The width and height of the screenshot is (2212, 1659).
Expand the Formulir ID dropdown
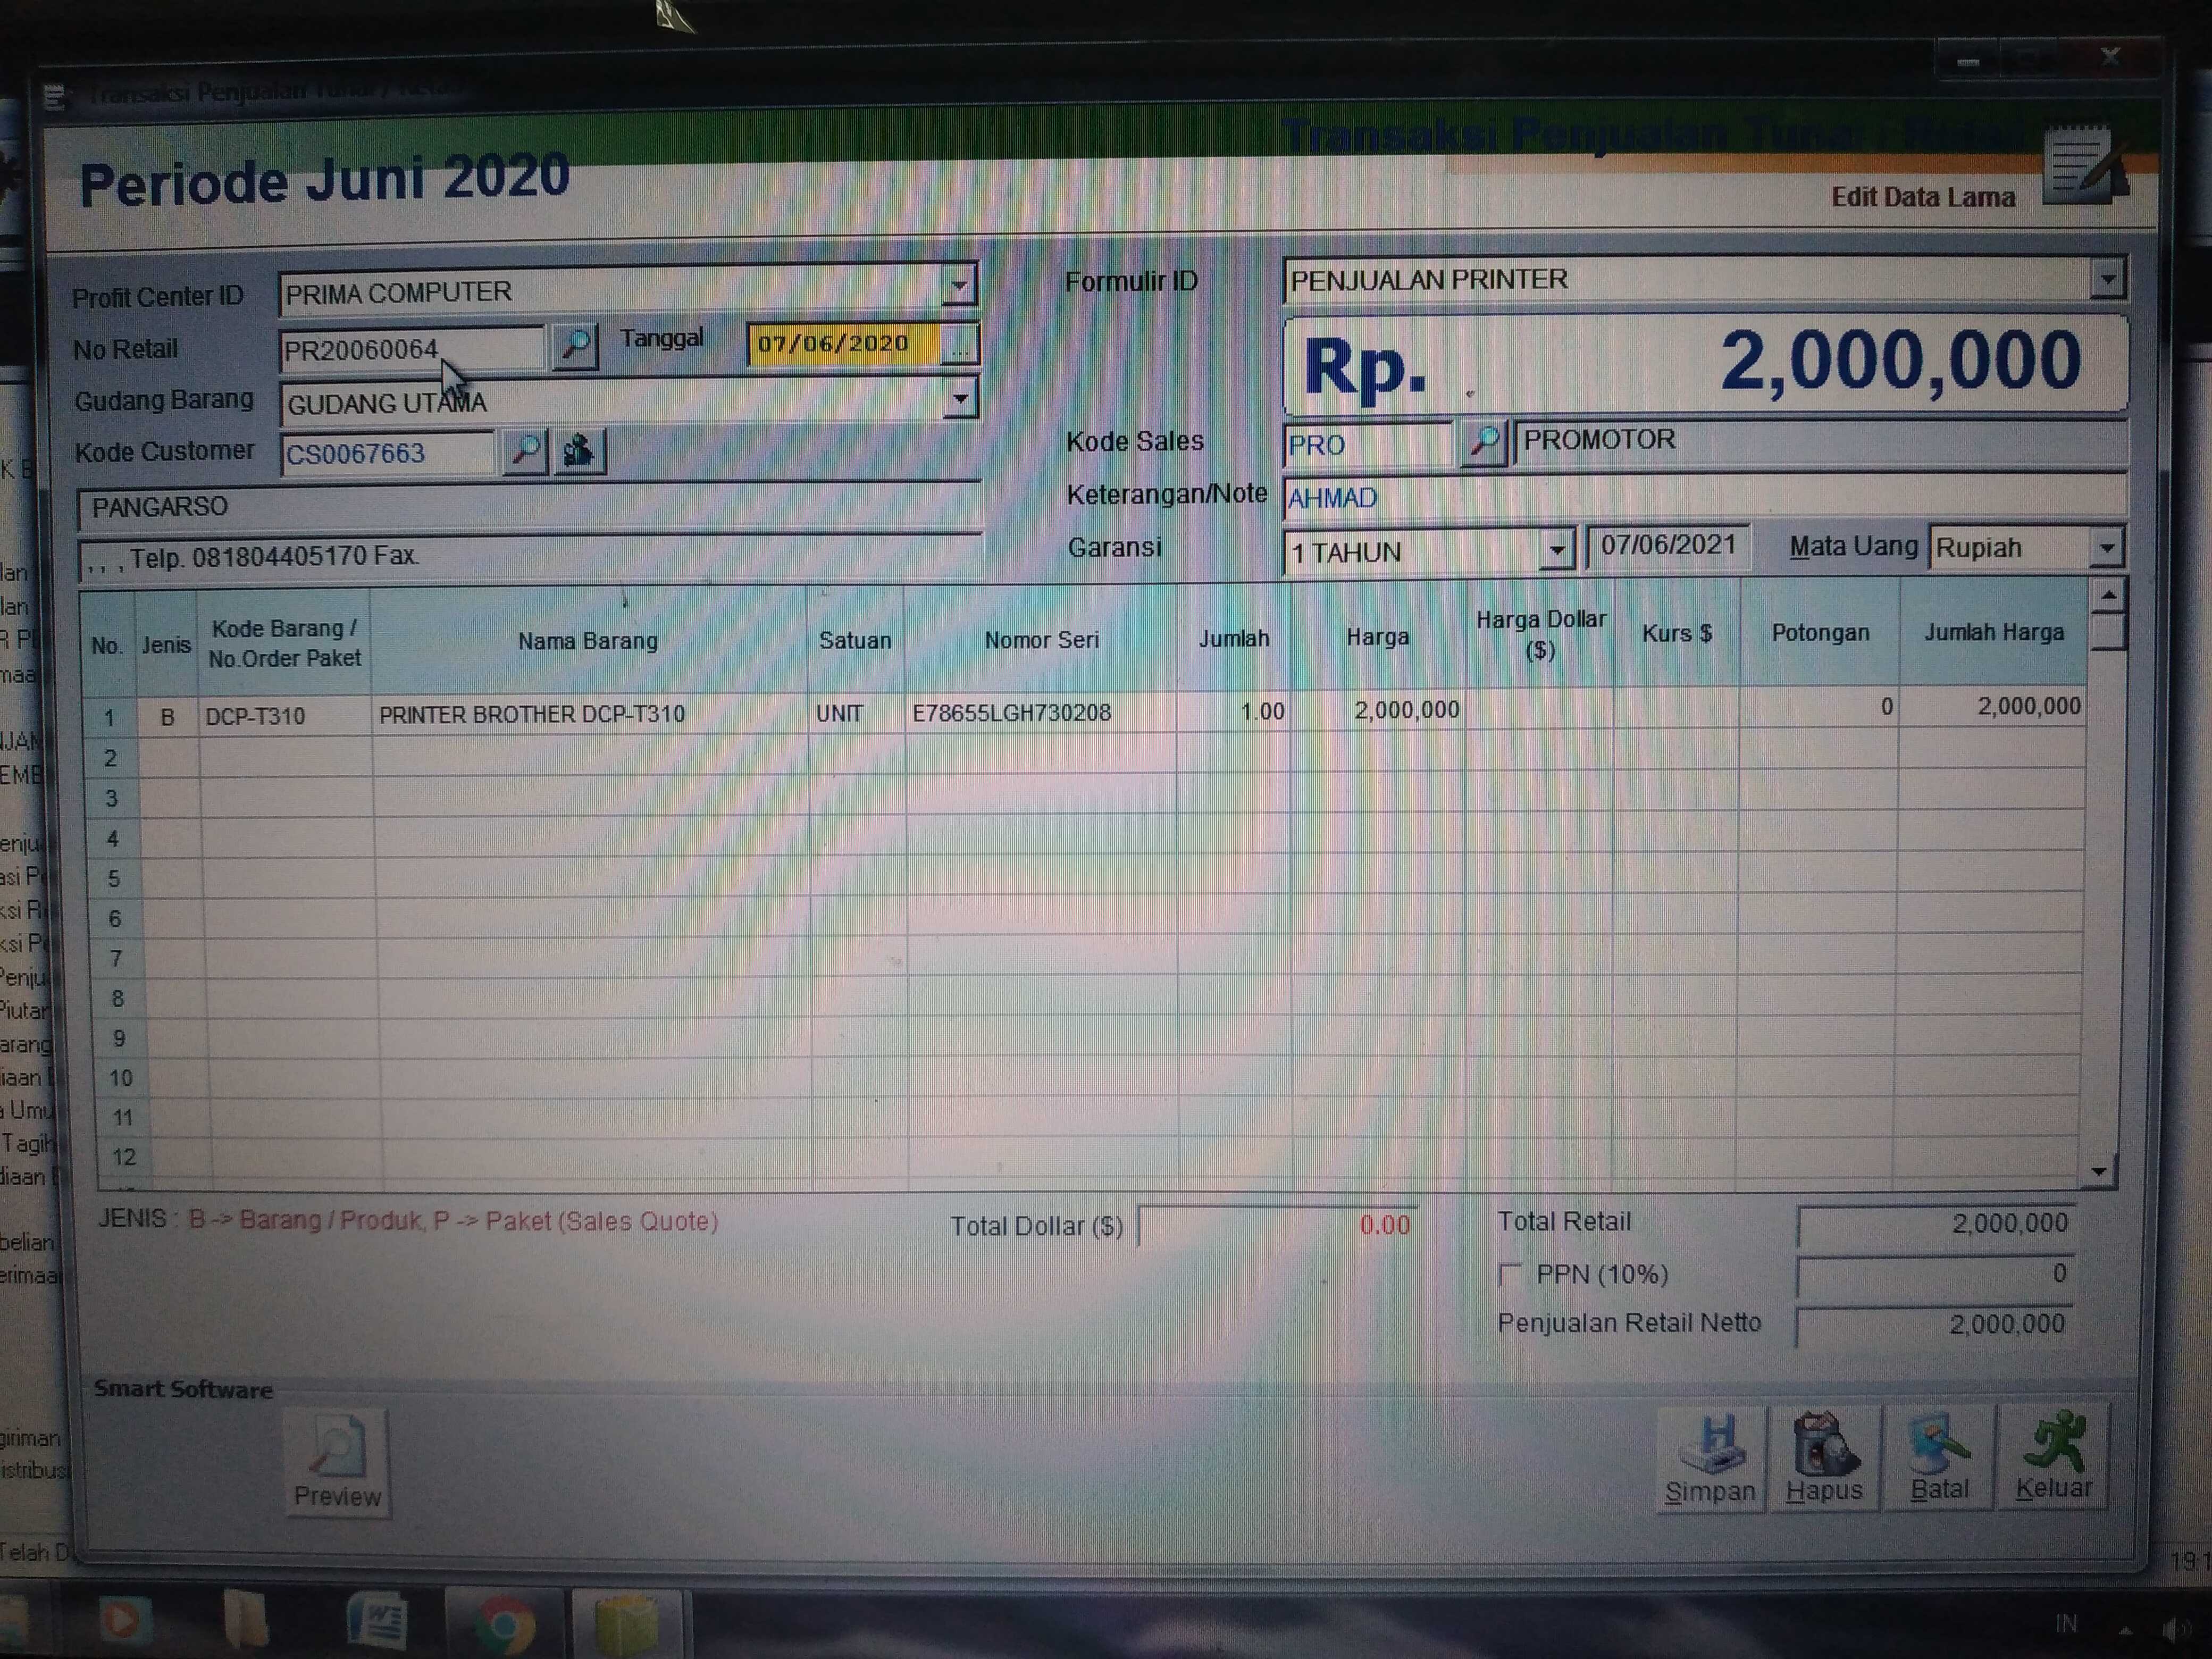2107,279
